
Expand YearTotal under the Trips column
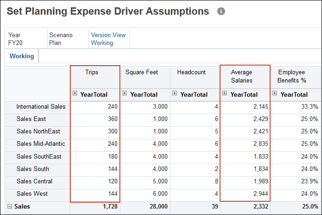click(75, 94)
